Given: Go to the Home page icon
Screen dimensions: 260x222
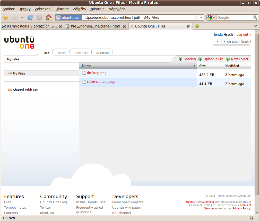Looking at the screenshot, I should (x=49, y=17).
